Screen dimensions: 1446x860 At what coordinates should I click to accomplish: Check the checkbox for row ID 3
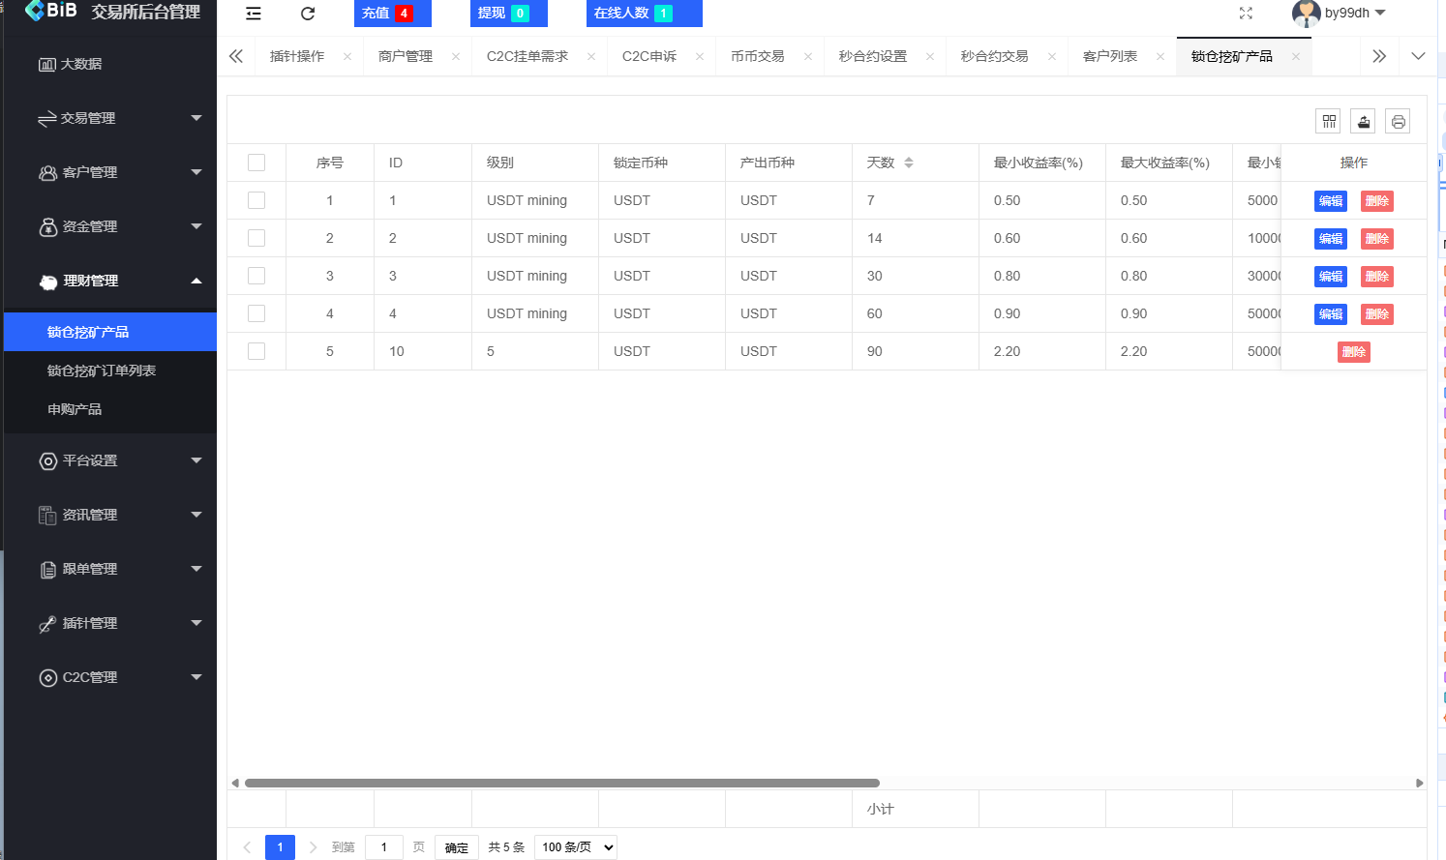[x=256, y=276]
